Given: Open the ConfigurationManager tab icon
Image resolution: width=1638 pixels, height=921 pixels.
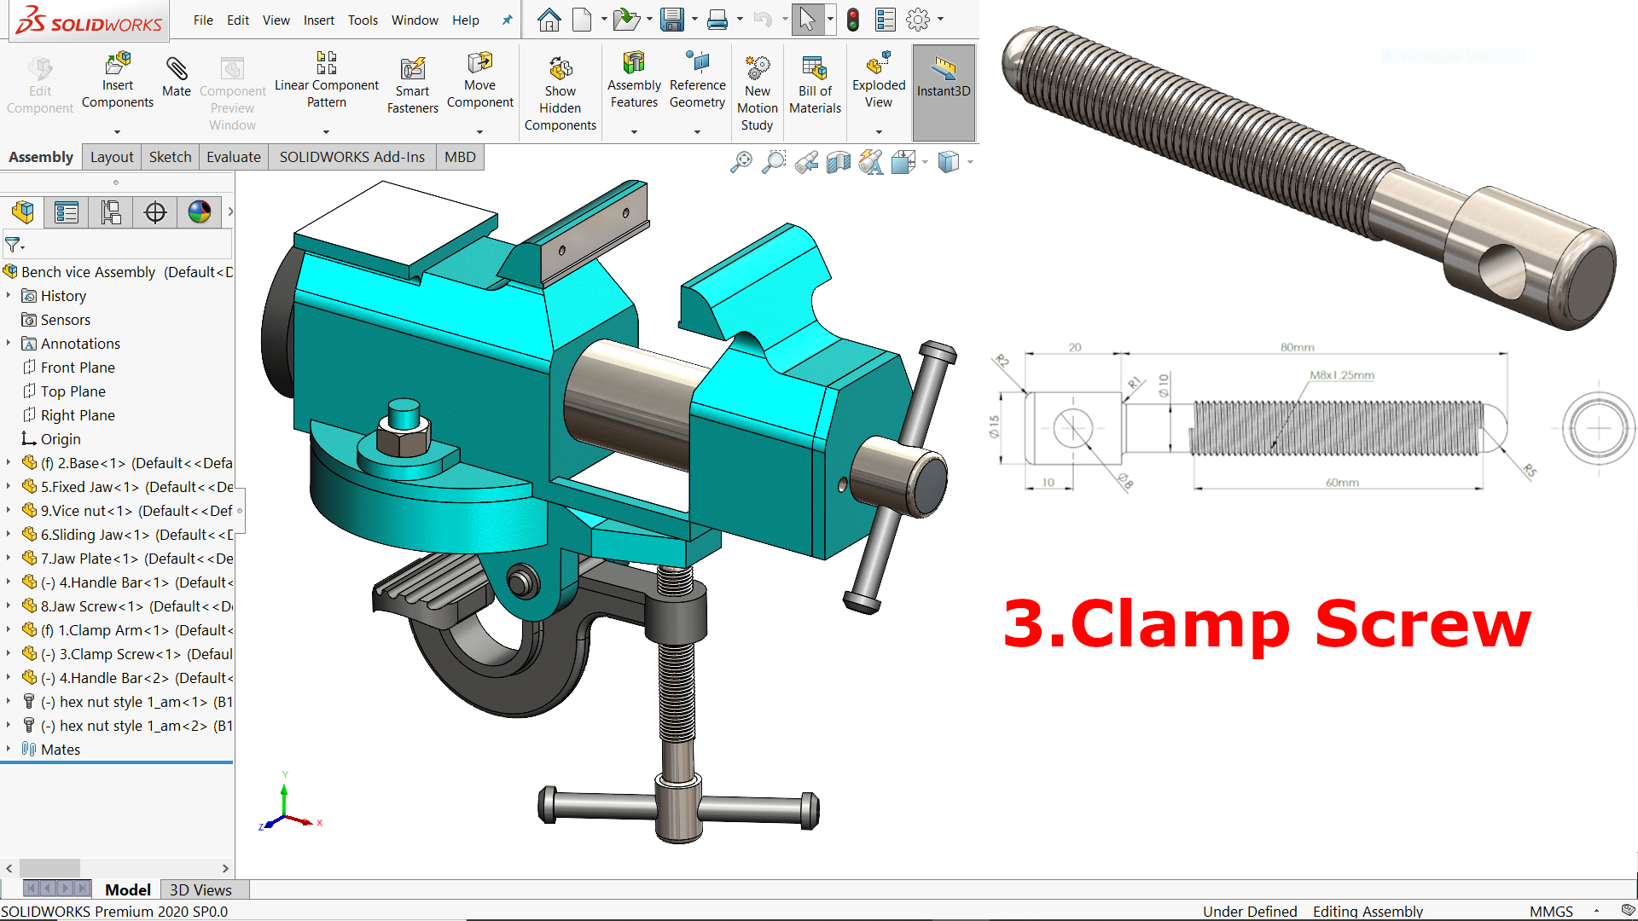Looking at the screenshot, I should (x=111, y=212).
